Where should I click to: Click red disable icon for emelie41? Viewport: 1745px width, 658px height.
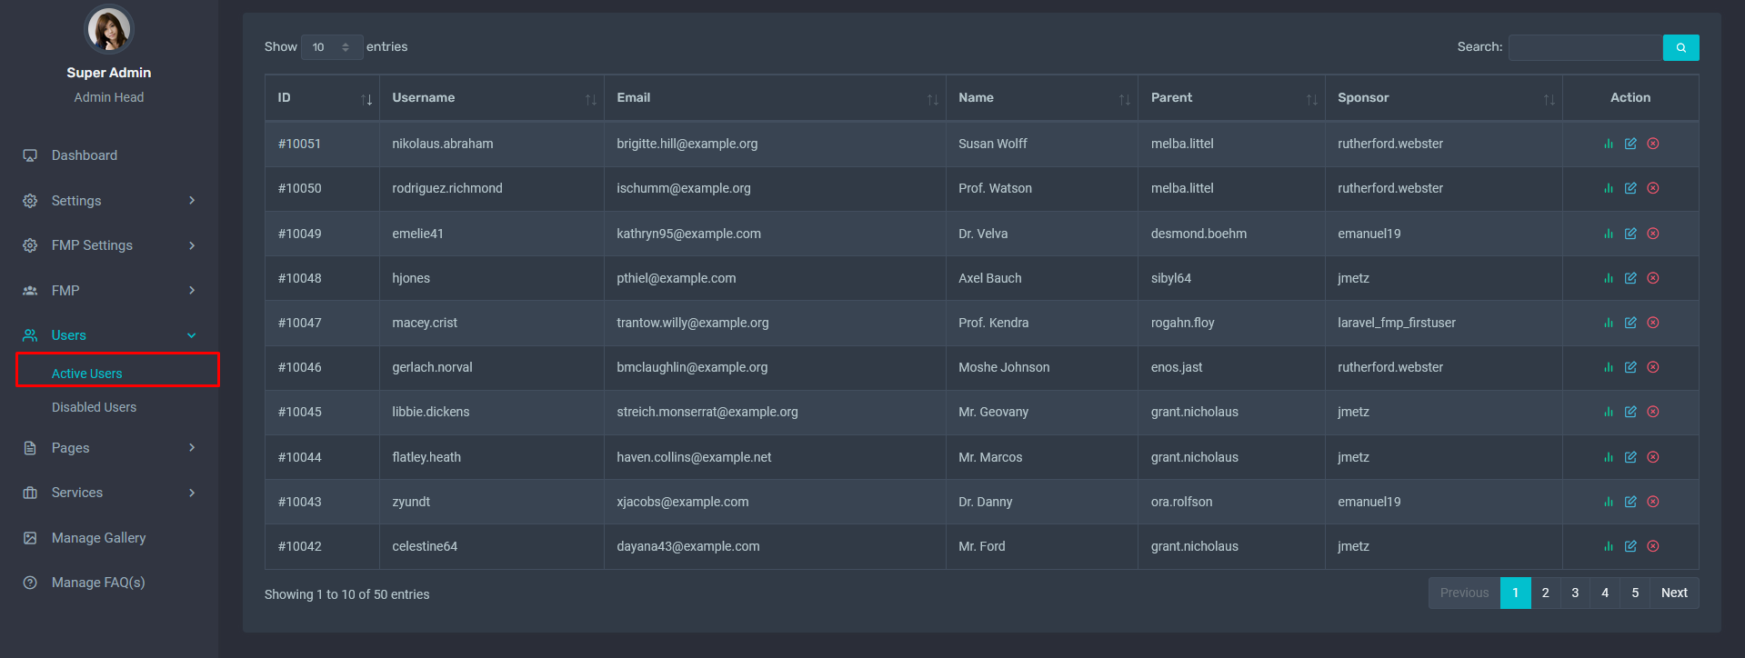point(1653,234)
